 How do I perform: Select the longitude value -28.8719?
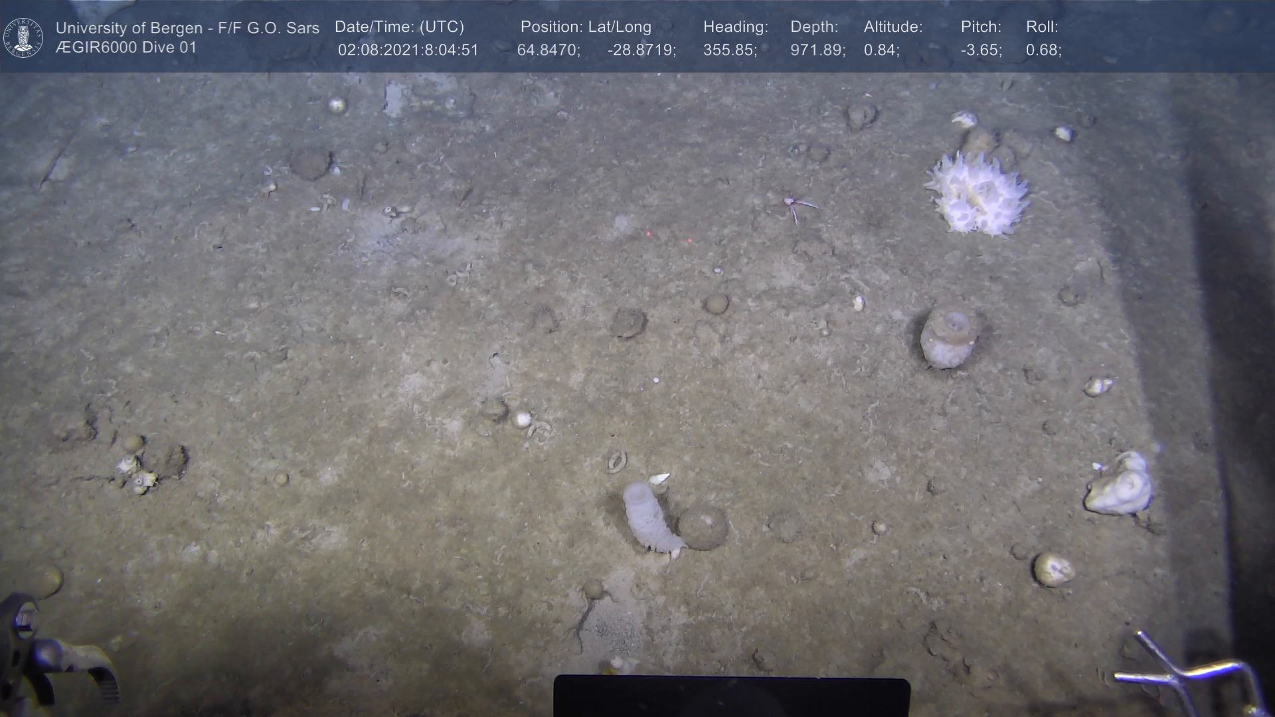(641, 50)
